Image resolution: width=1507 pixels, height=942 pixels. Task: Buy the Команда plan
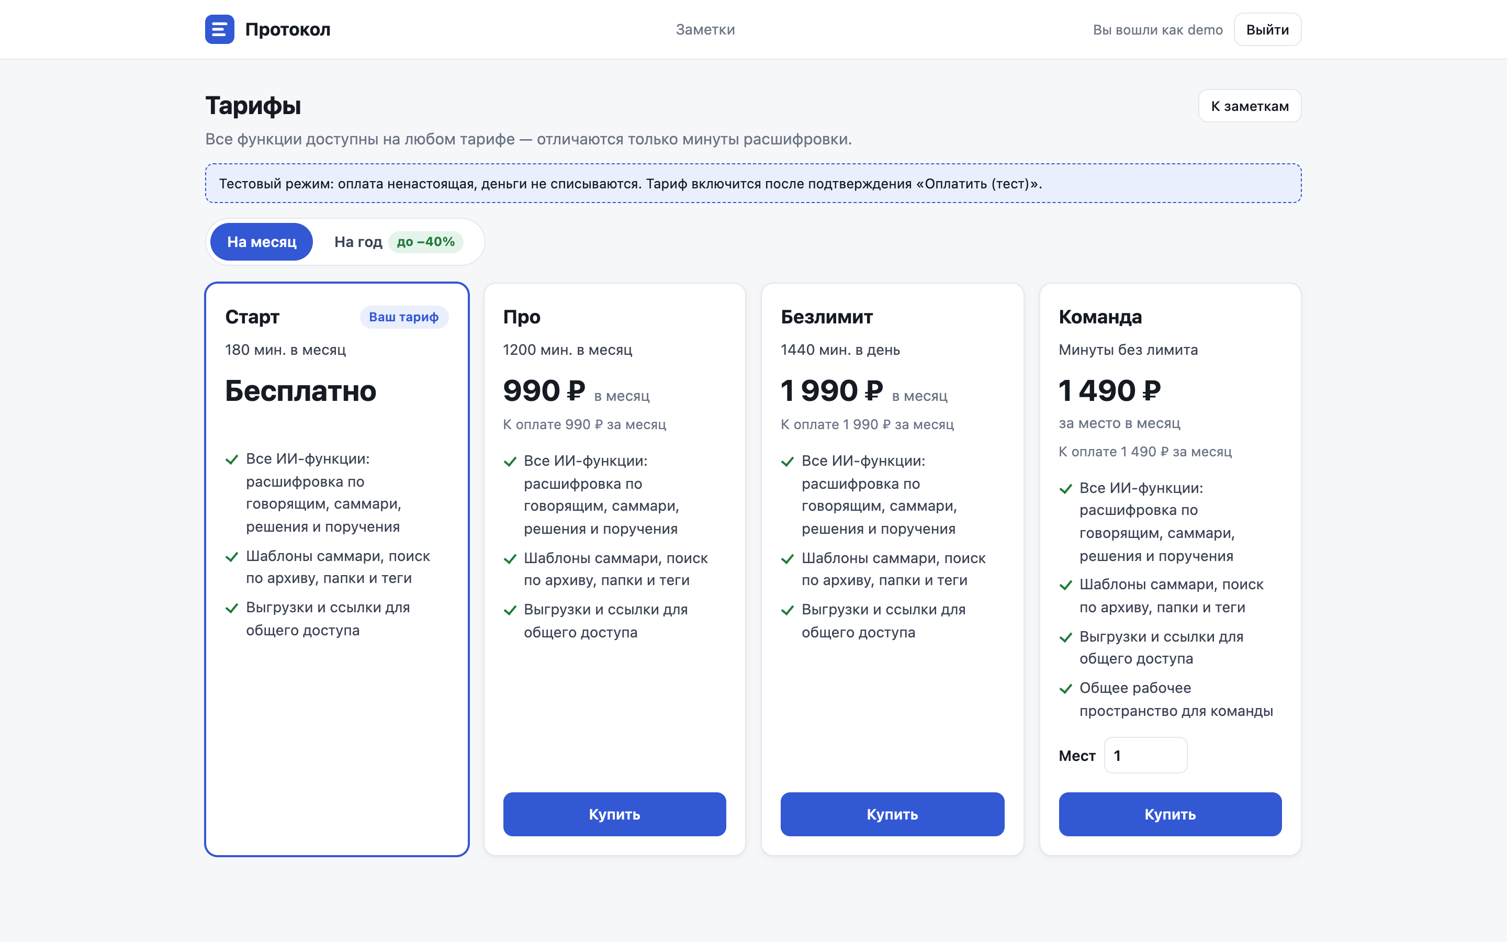point(1170,814)
